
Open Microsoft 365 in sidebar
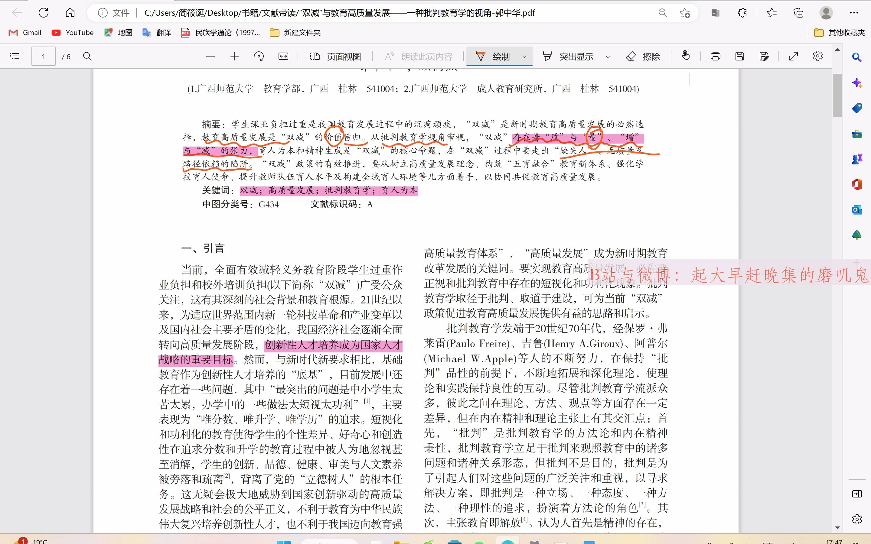tap(857, 184)
